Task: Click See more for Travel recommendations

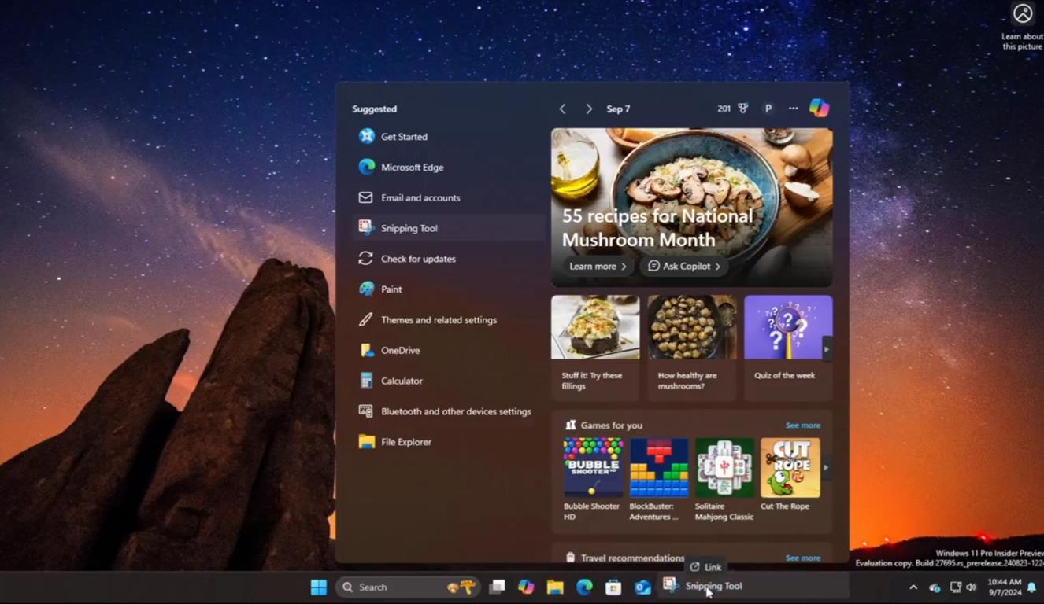Action: (802, 558)
